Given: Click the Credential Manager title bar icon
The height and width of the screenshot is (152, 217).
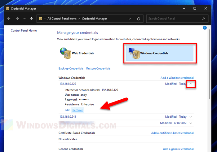Looking at the screenshot, I should (x=8, y=8).
